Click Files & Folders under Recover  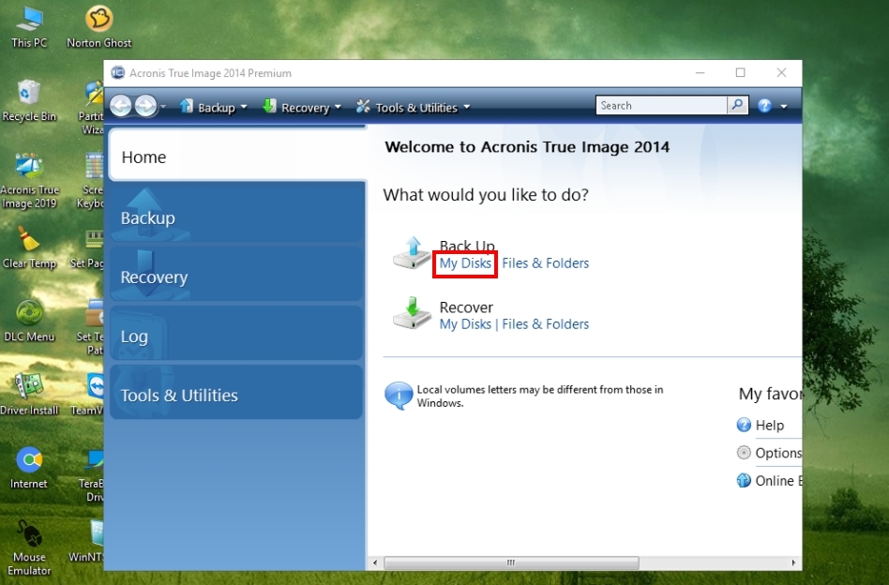coord(546,324)
